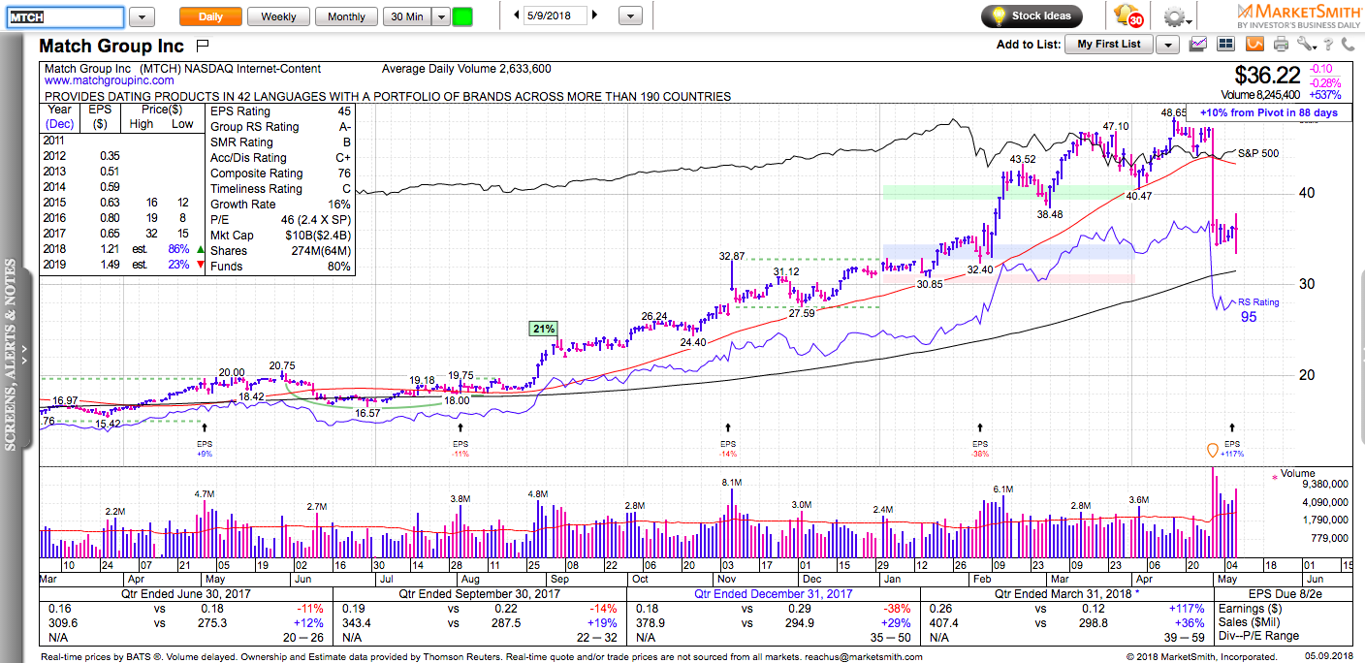Open the Screens, Alerts & Notes side panel
This screenshot has width=1365, height=663.
[x=12, y=354]
